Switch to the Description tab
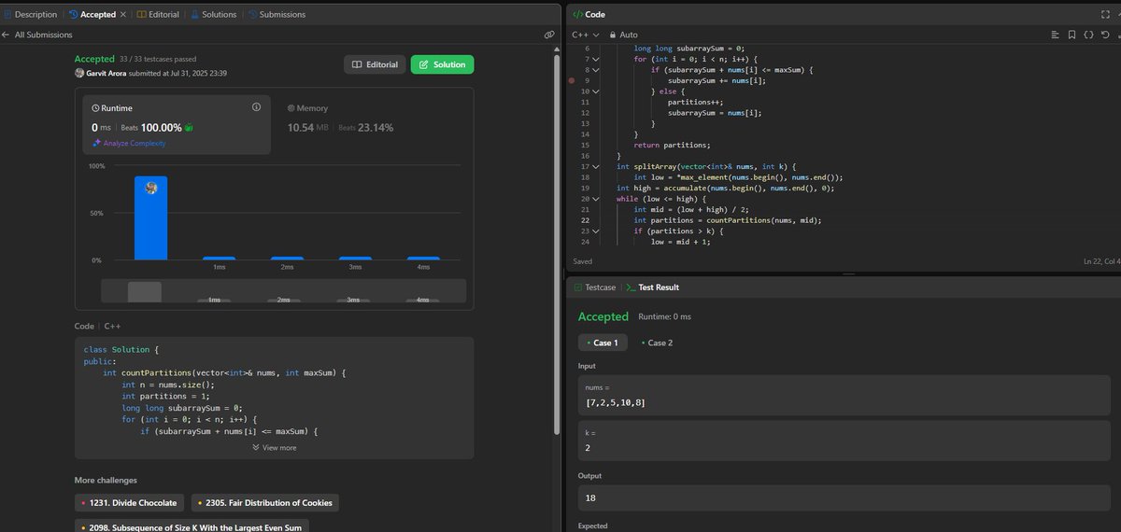The height and width of the screenshot is (532, 1121). pos(31,15)
